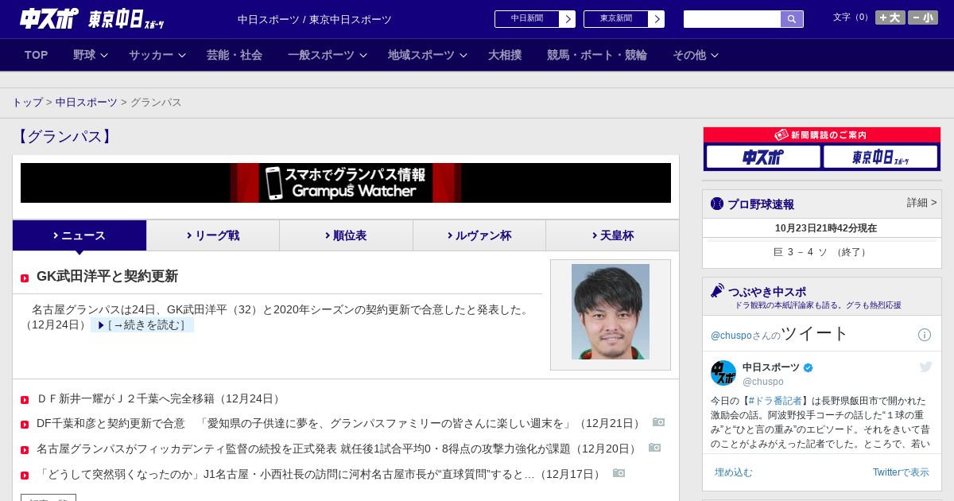This screenshot has width=954, height=501.
Task: Open 中スポ subscription banner logo
Action: pyautogui.click(x=762, y=157)
